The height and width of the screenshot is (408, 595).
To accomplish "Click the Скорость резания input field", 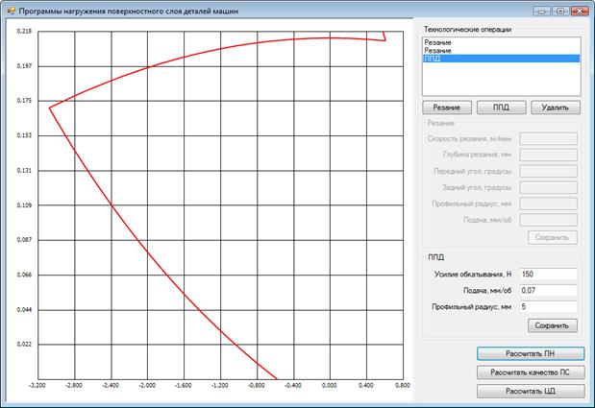I will tap(547, 138).
